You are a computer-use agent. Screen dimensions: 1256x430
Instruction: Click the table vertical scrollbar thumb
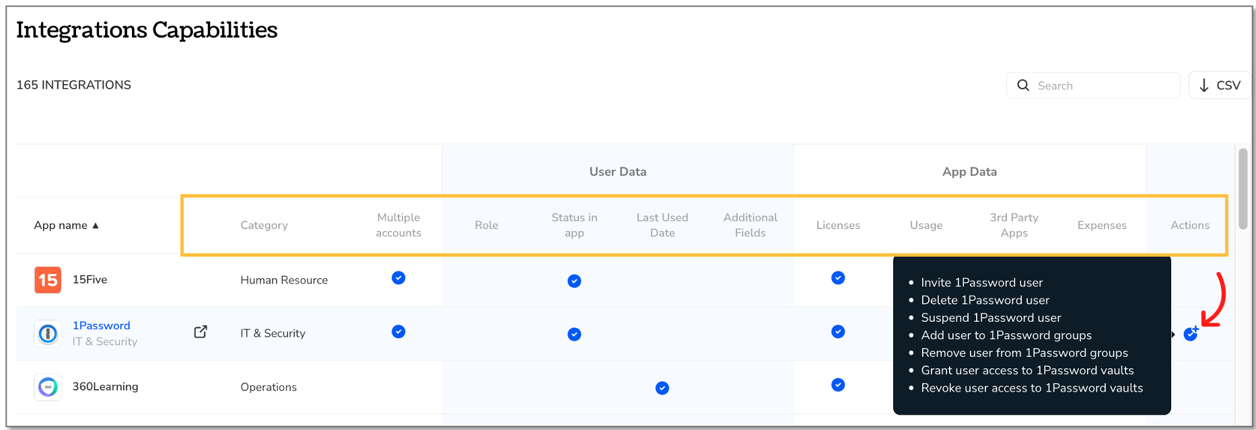(1243, 188)
